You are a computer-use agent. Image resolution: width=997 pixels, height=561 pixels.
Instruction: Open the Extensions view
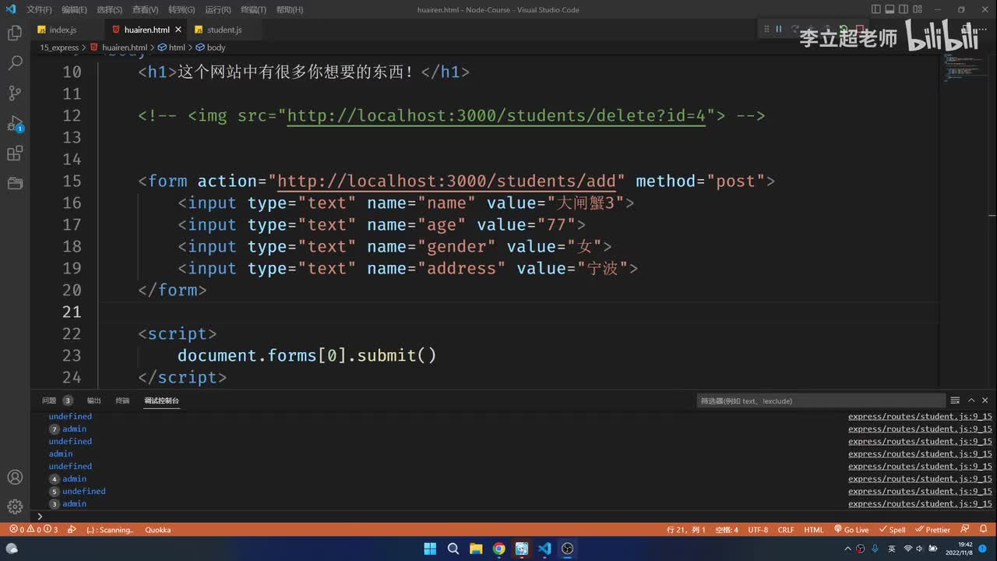pyautogui.click(x=15, y=153)
